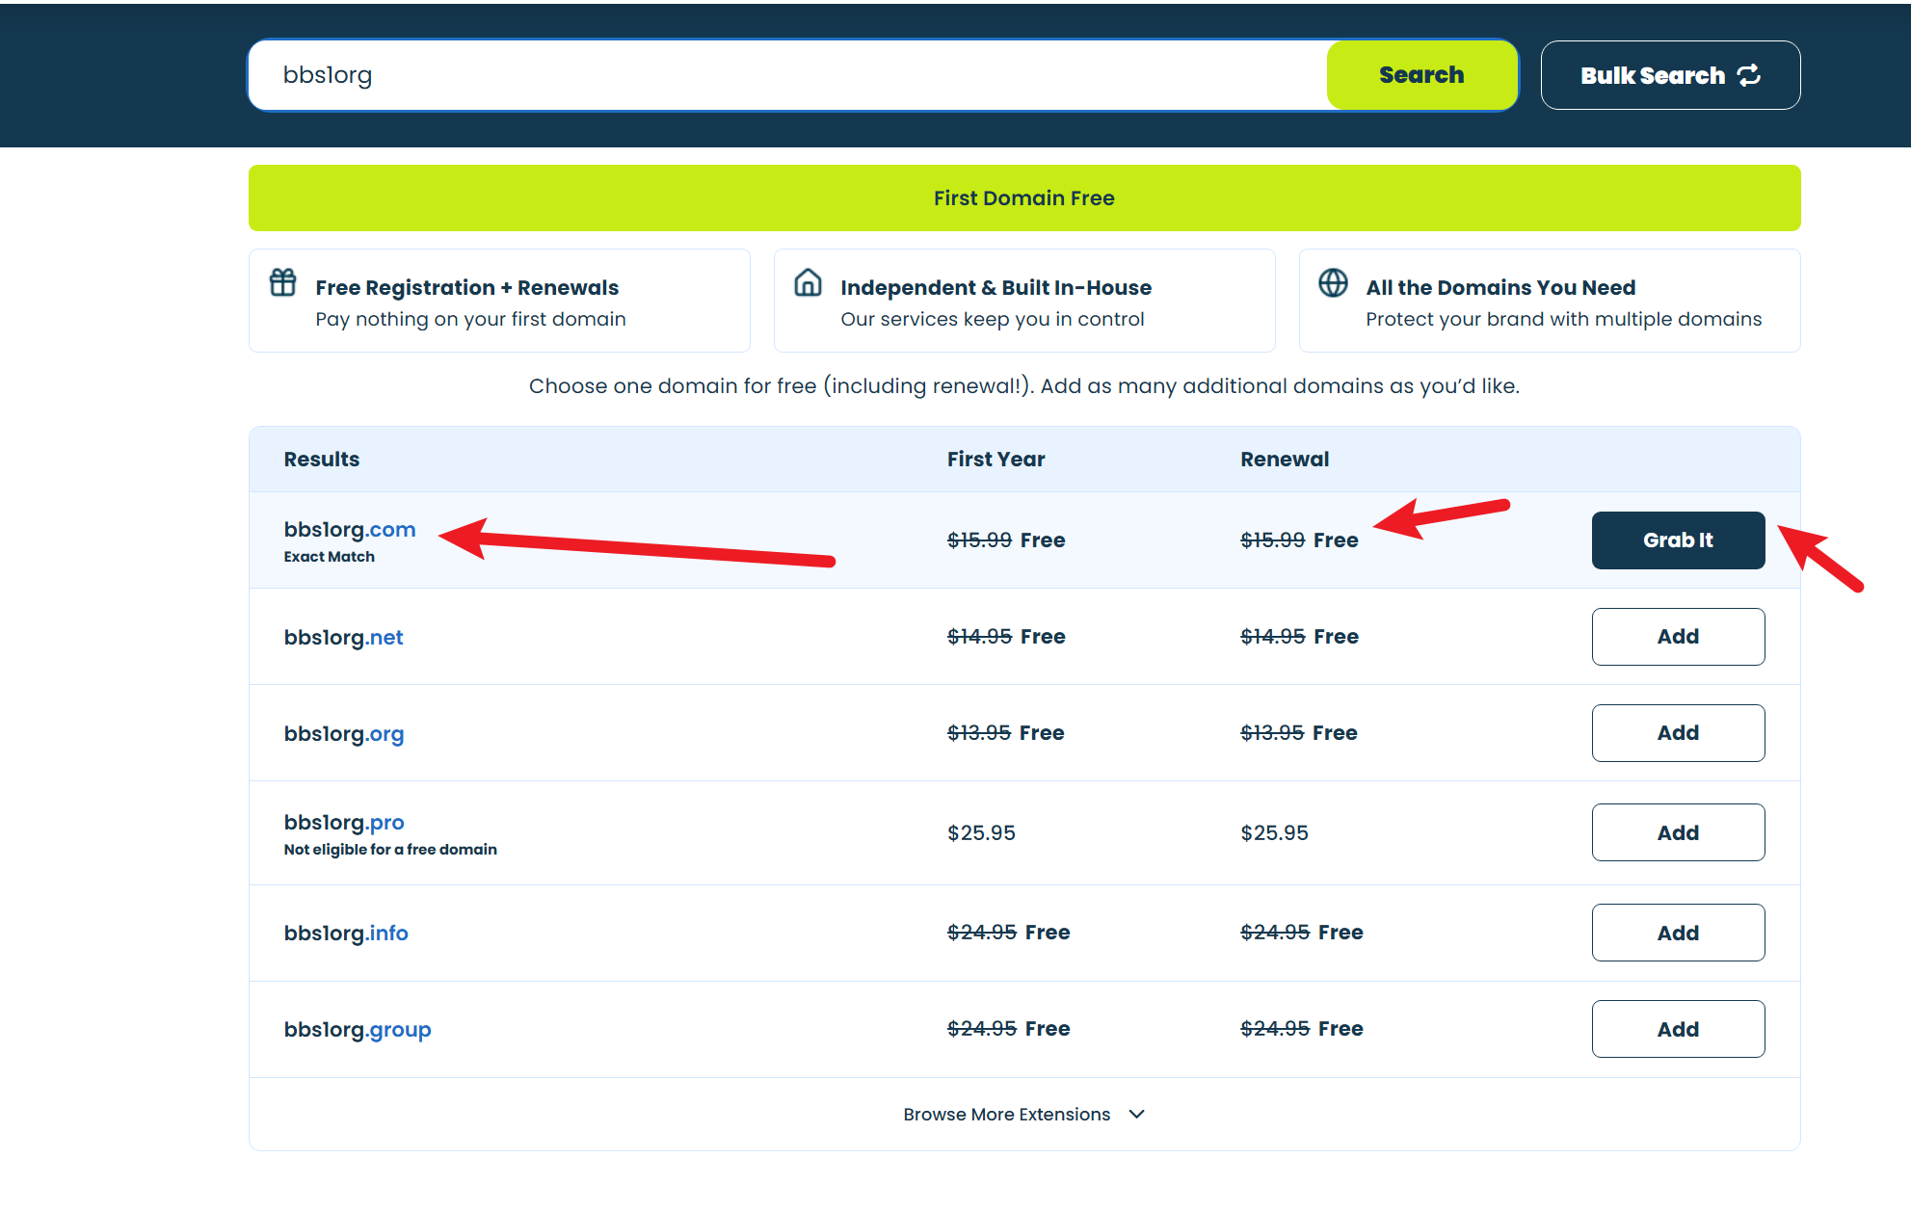
Task: Open the bbs1org.com result link
Action: (350, 530)
